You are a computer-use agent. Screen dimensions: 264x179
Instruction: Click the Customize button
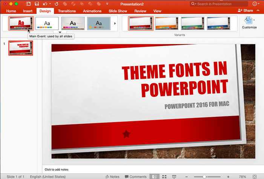249,23
